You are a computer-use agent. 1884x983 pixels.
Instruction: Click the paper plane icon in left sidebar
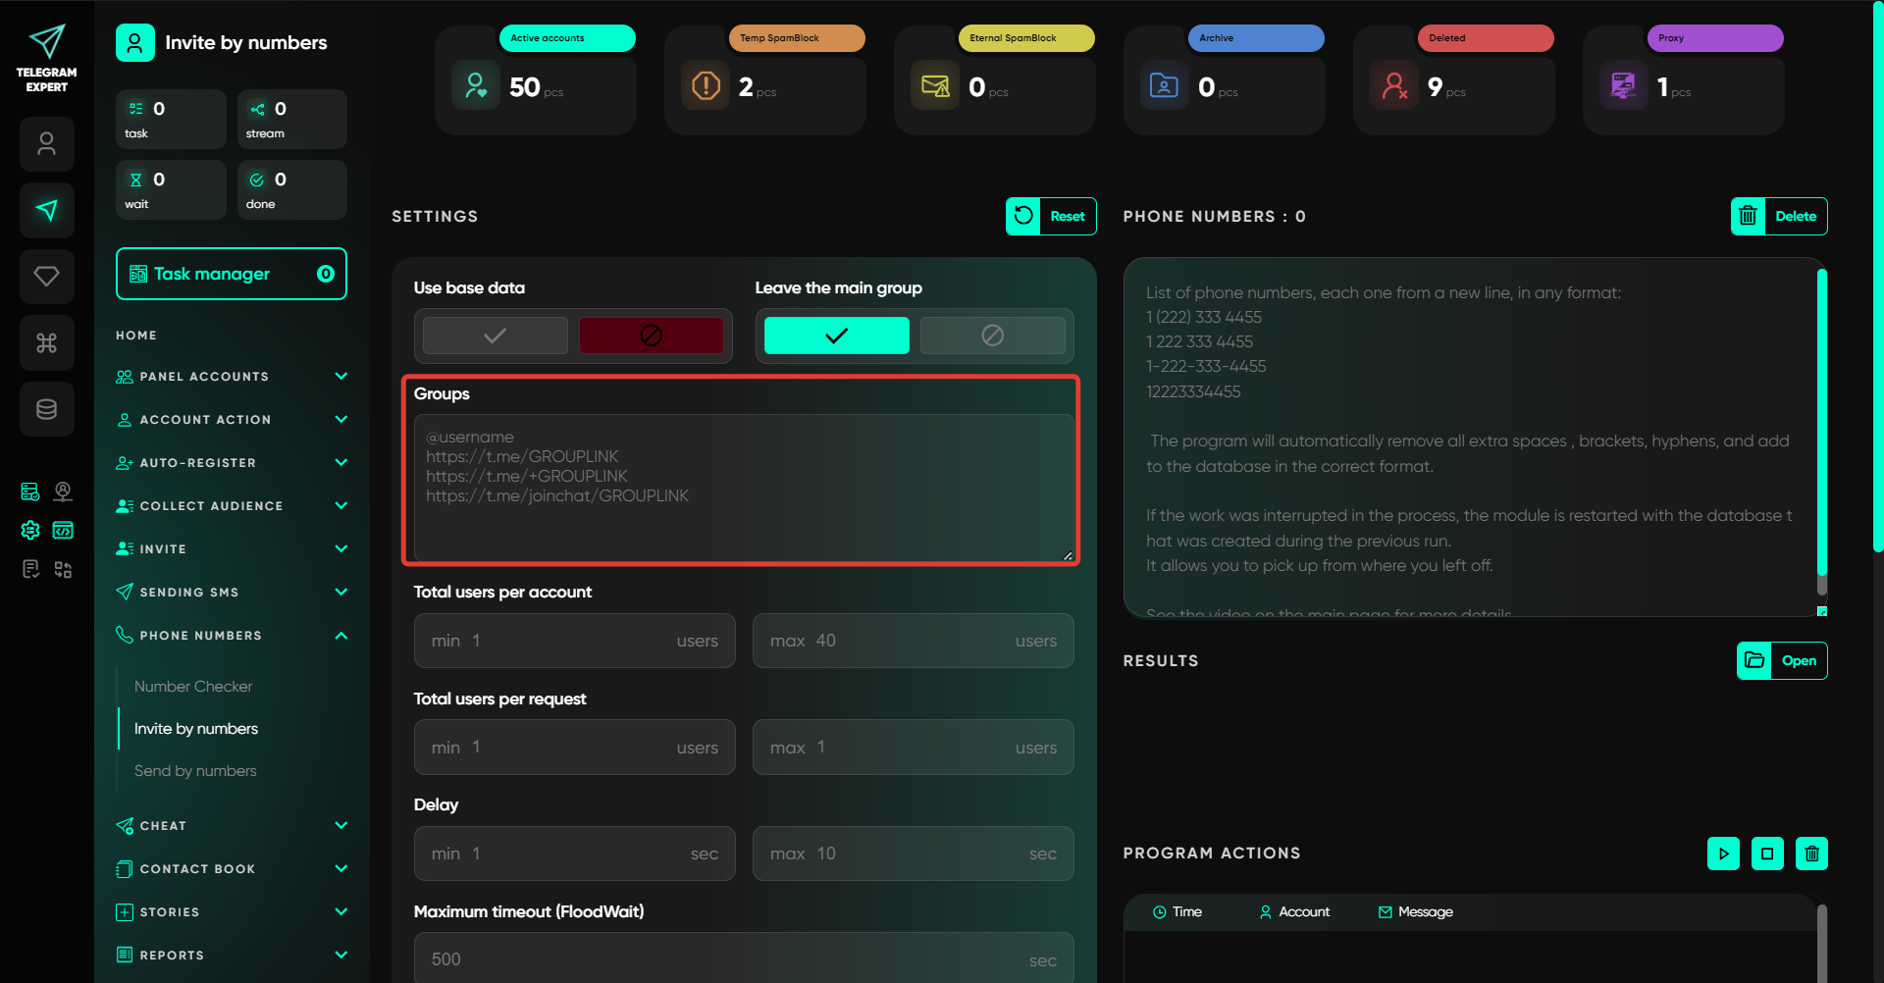[46, 210]
